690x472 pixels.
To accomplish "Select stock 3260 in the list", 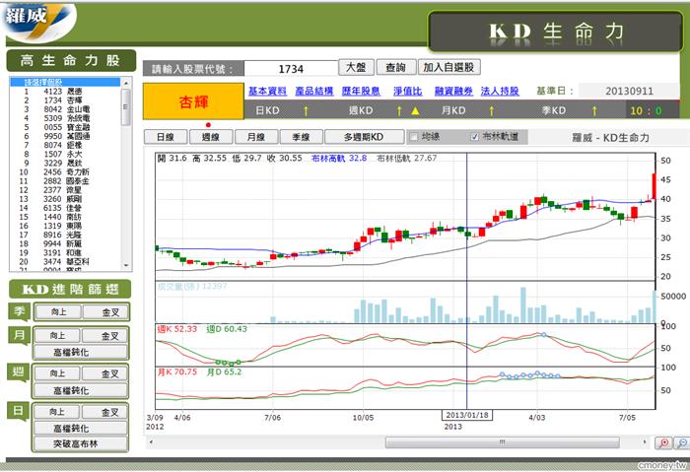I will (65, 199).
